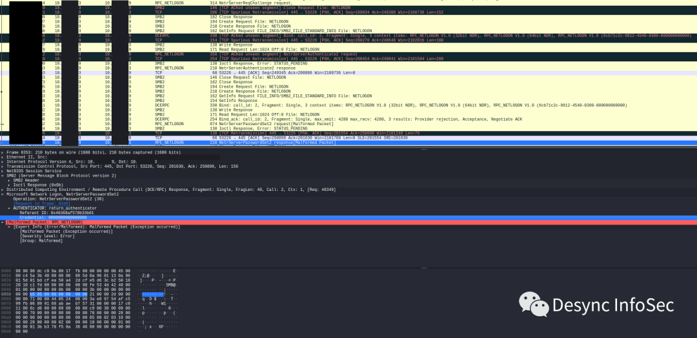
Task: Select the NetrServerReqChallenge request packet
Action: pos(348,3)
